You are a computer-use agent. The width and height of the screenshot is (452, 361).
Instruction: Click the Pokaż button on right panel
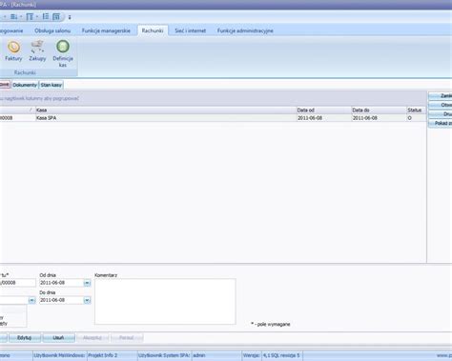(x=441, y=123)
